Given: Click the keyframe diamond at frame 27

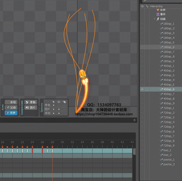Looking at the screenshot, I should pos(47,147).
